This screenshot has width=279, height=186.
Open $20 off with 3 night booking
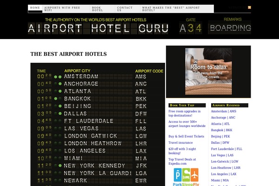click(x=182, y=151)
